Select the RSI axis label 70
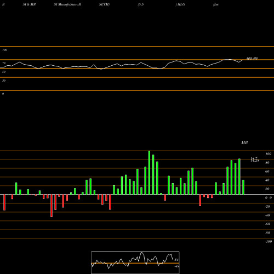The width and height of the screenshot is (274, 274). pos(4,63)
